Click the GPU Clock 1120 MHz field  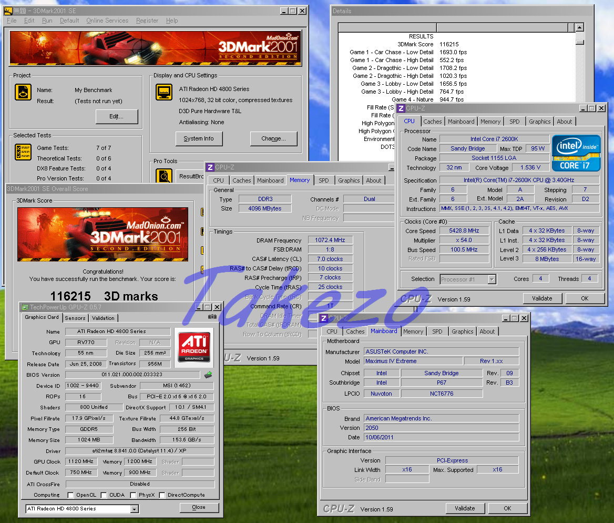coord(81,461)
